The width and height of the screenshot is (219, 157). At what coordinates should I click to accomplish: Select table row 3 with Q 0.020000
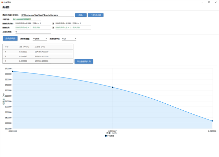click(37, 61)
